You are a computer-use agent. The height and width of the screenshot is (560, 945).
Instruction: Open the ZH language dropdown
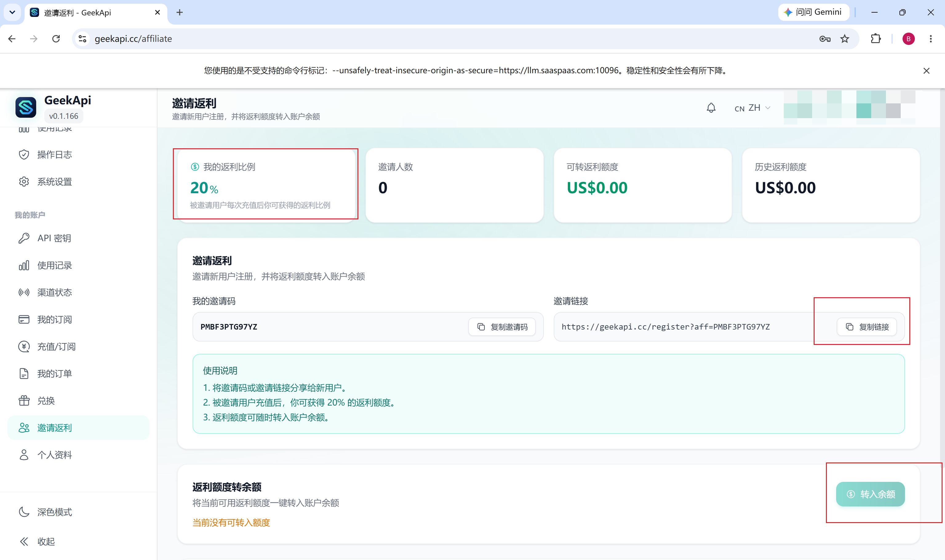pyautogui.click(x=752, y=108)
